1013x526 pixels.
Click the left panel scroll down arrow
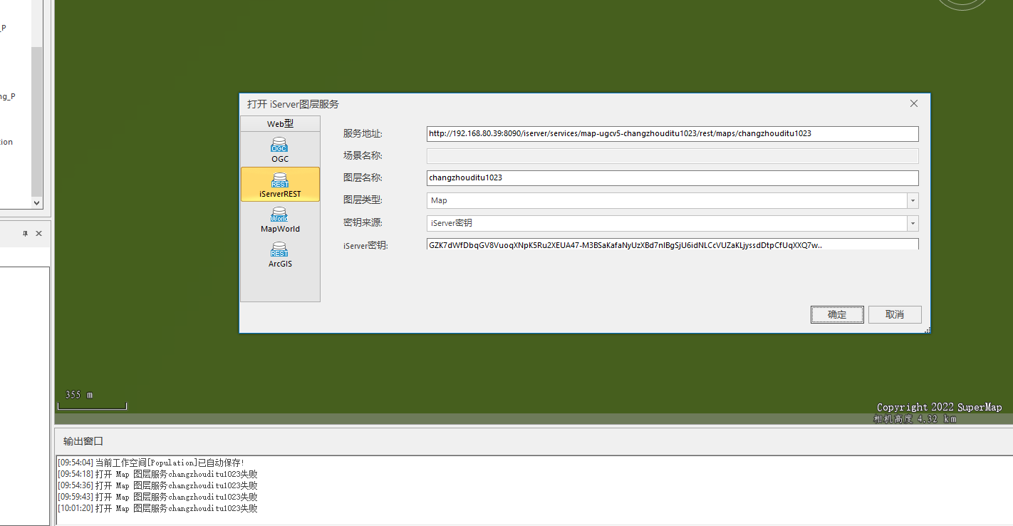click(37, 203)
